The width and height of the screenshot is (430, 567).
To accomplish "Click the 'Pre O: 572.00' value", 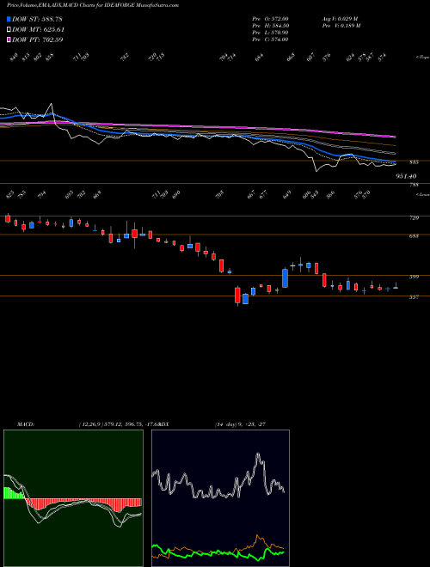I will tap(270, 18).
